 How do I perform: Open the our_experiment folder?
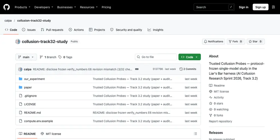pyautogui.click(x=34, y=79)
